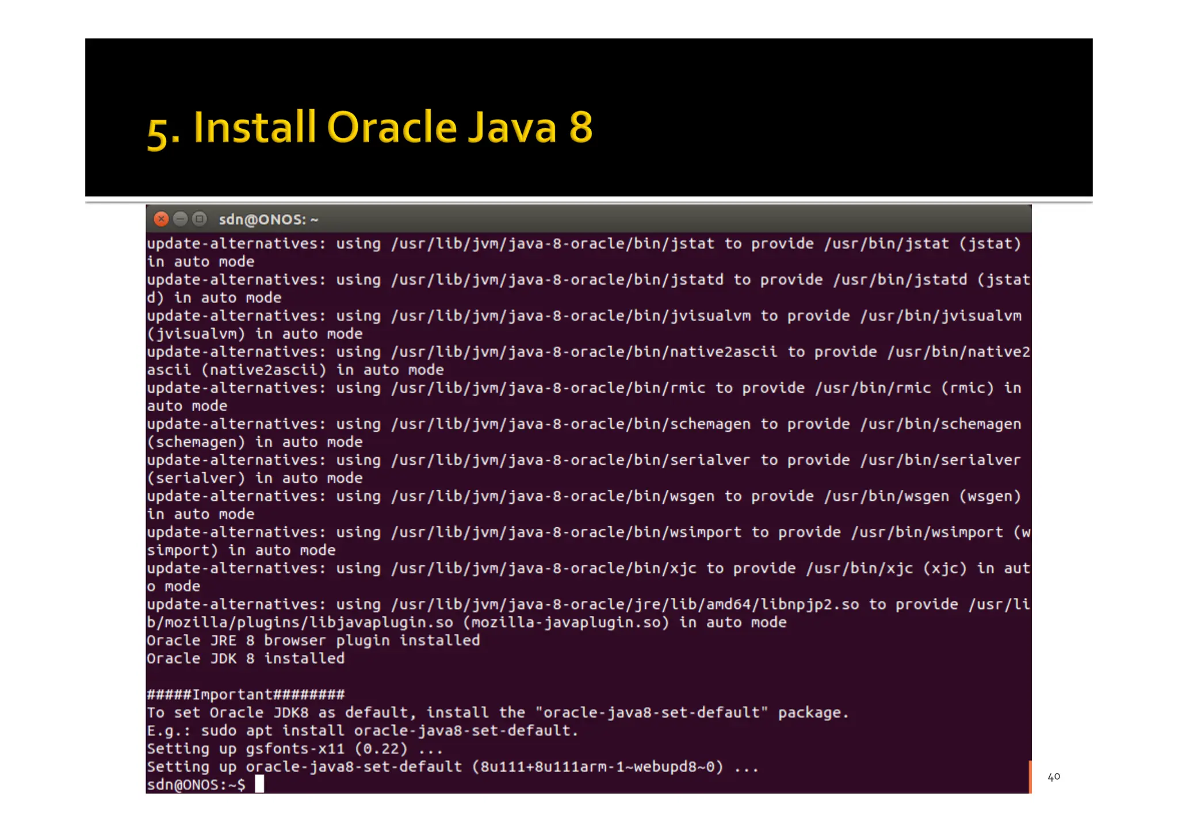
Task: Minimize the terminal window
Action: click(181, 219)
